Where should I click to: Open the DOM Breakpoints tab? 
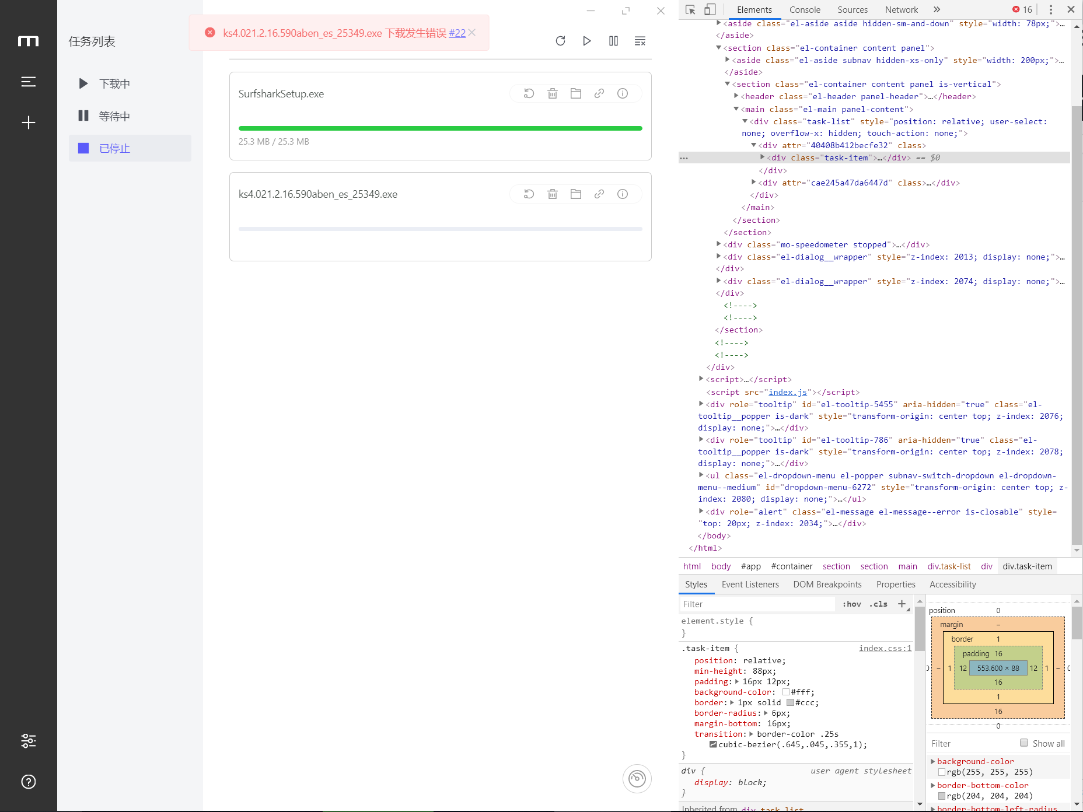point(827,584)
